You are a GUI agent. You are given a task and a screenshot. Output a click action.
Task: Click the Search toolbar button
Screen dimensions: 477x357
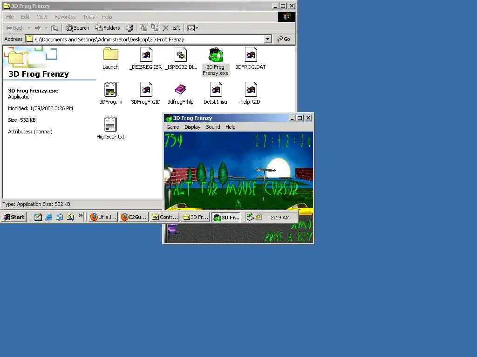78,28
